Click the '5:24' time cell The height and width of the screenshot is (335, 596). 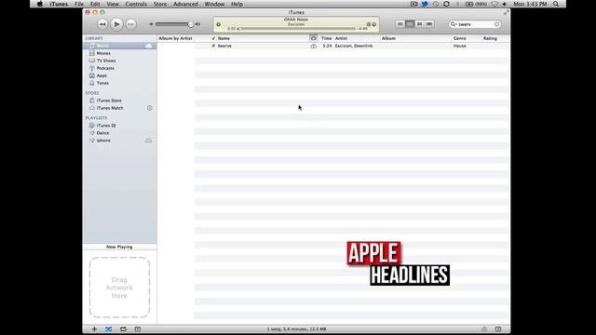[327, 46]
